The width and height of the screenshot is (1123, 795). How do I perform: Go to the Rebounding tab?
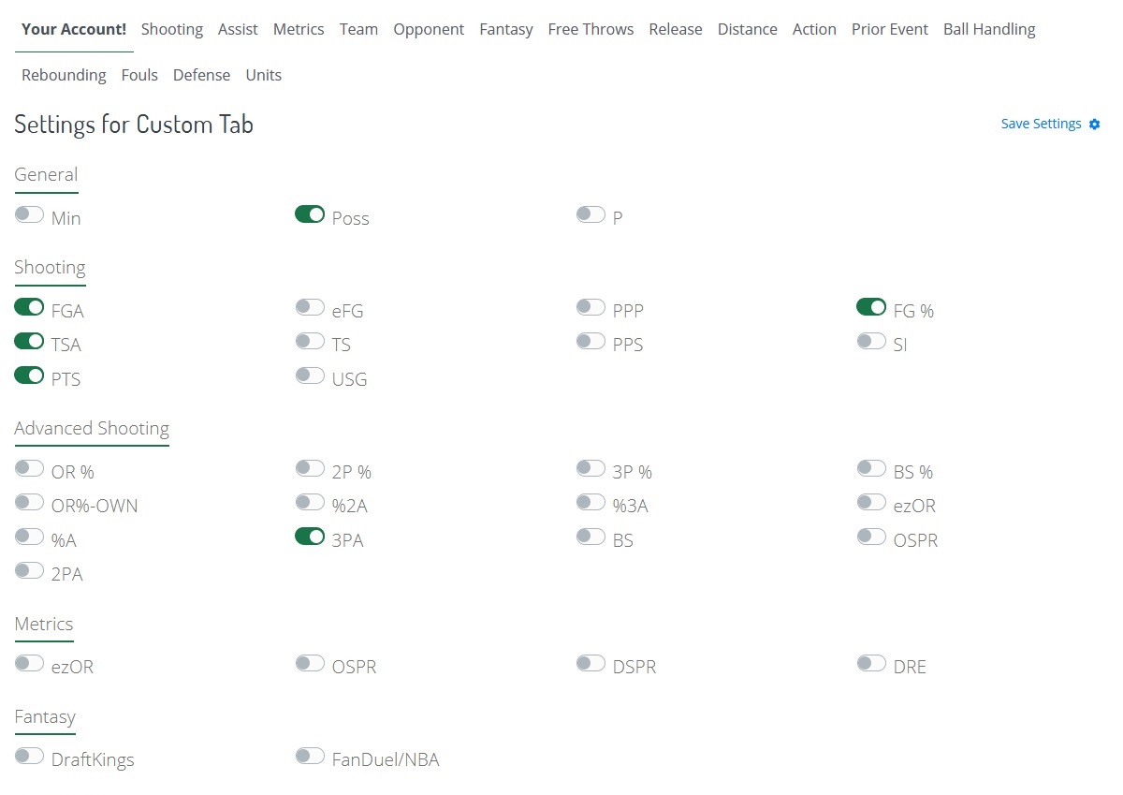[64, 75]
